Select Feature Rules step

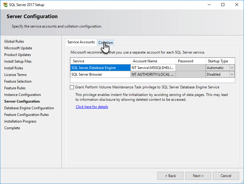click(x=15, y=88)
